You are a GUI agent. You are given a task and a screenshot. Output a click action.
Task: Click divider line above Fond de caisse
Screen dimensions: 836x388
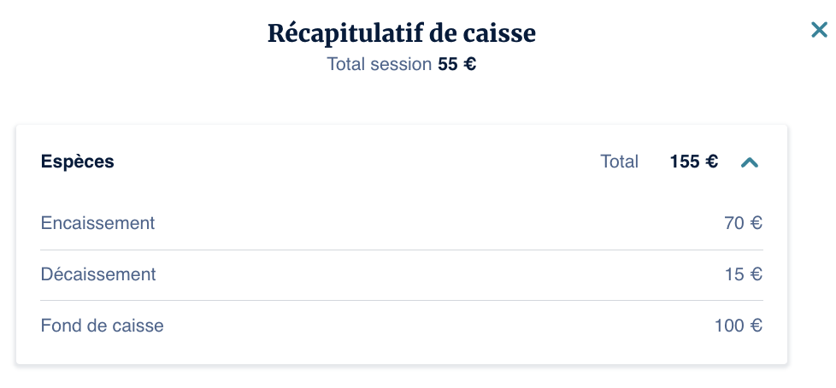click(x=402, y=300)
